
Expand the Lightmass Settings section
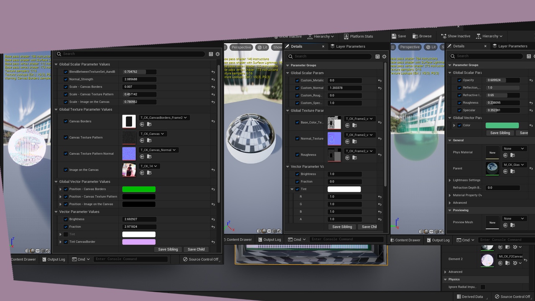coord(450,180)
